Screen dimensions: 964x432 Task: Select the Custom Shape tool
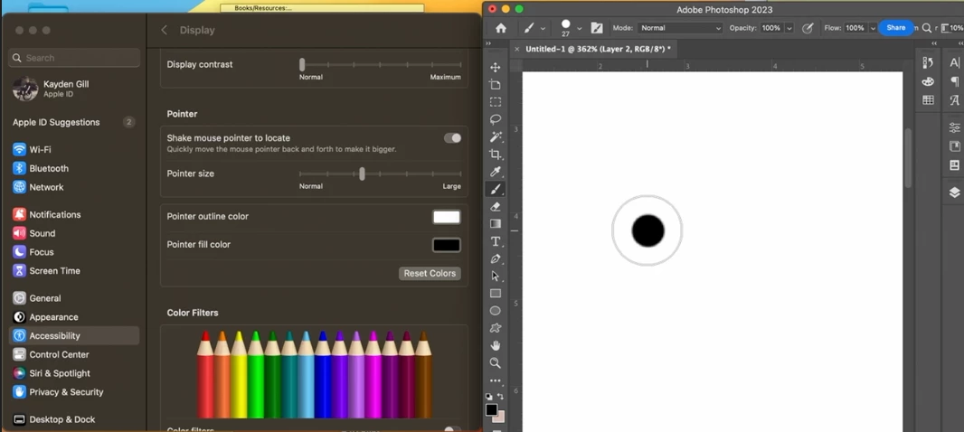[495, 328]
